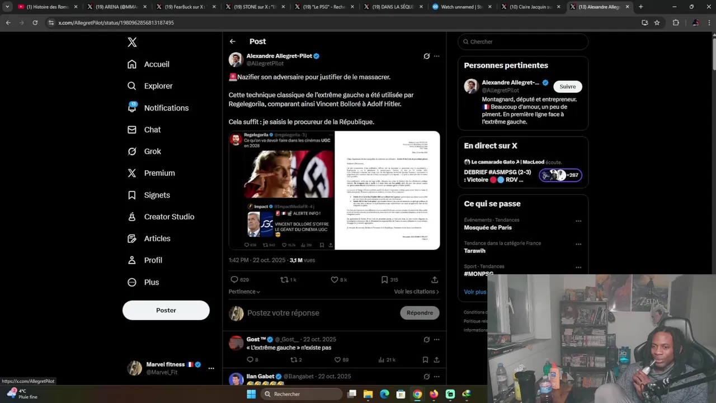Bookmark this page with star icon

coord(657,22)
